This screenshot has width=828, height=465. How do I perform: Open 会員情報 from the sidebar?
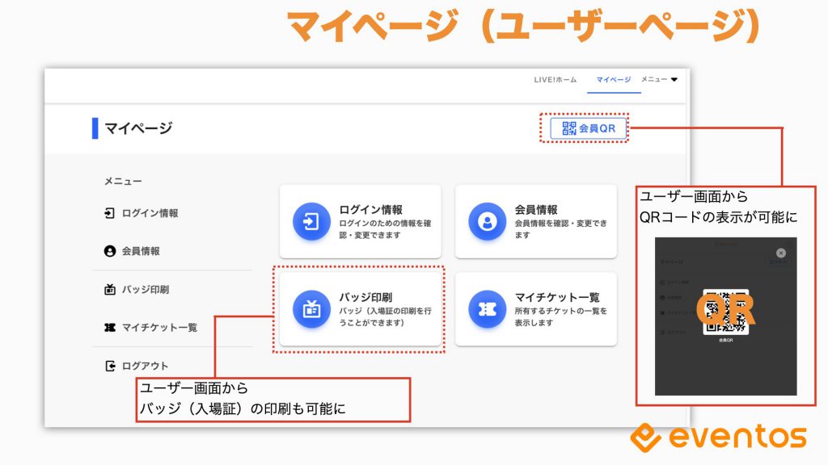(141, 251)
